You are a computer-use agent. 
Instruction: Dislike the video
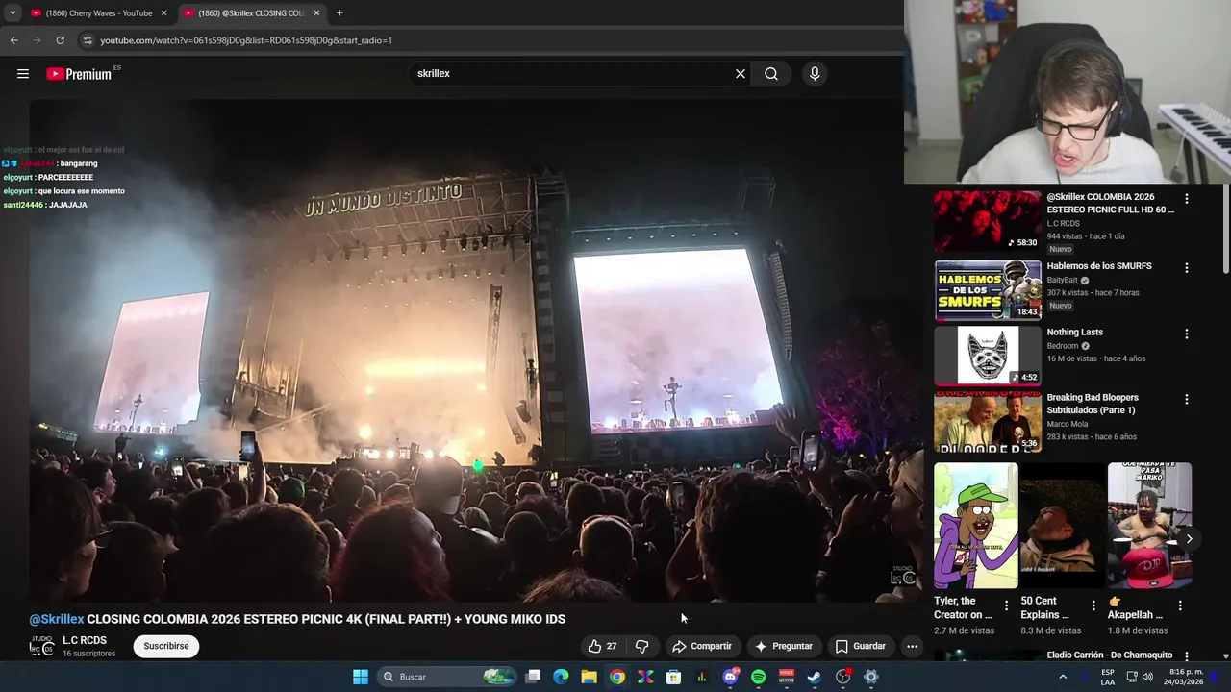coord(641,646)
